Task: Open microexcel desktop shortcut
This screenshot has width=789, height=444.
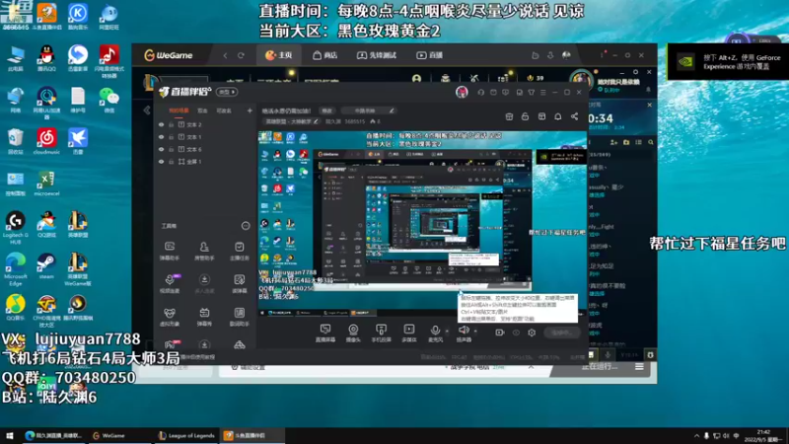Action: (46, 184)
